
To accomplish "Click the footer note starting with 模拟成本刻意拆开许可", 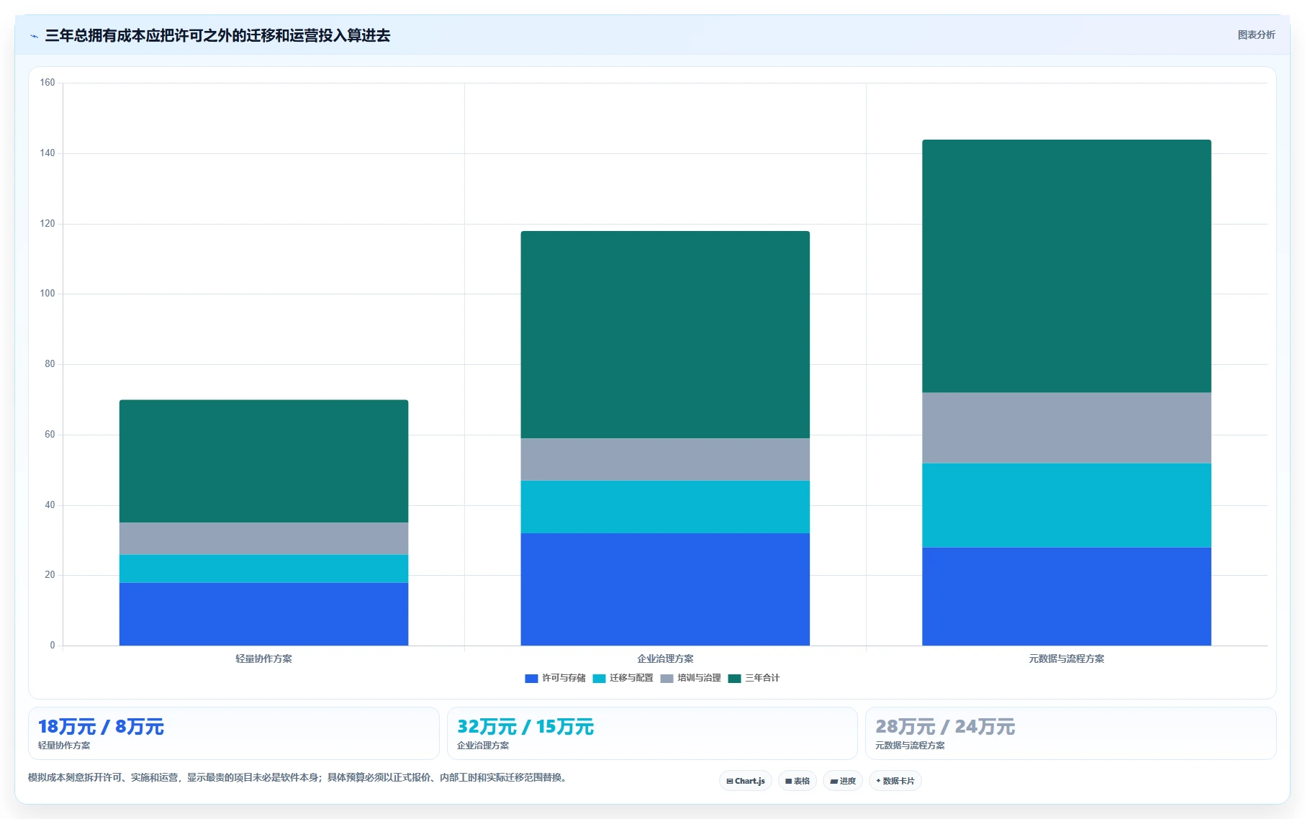I will (x=299, y=777).
